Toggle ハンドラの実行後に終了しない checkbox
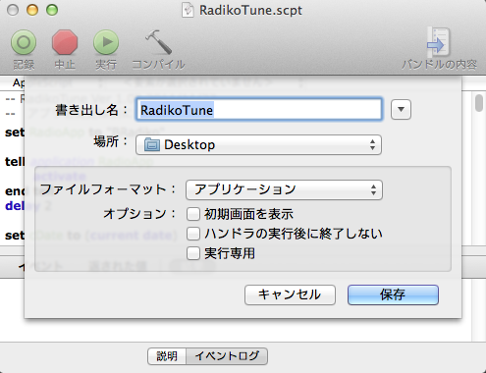The width and height of the screenshot is (486, 373). pos(193,234)
